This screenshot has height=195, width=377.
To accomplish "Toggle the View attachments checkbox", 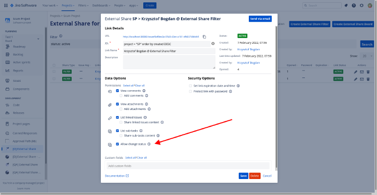I will 117,104.
